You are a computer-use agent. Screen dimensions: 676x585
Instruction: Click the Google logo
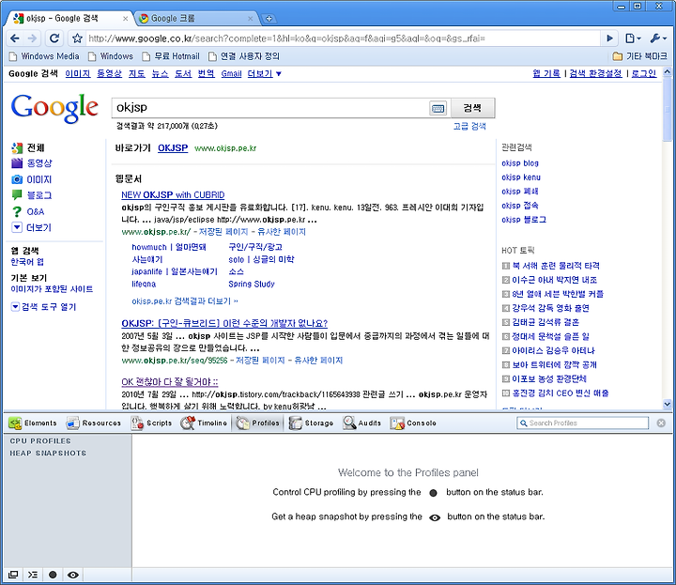(x=54, y=108)
